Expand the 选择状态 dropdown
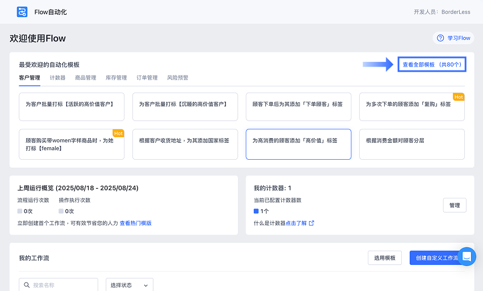 click(130, 285)
